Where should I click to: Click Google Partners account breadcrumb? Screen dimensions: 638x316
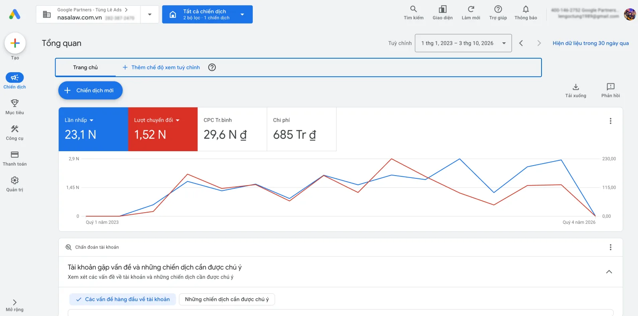click(x=92, y=10)
